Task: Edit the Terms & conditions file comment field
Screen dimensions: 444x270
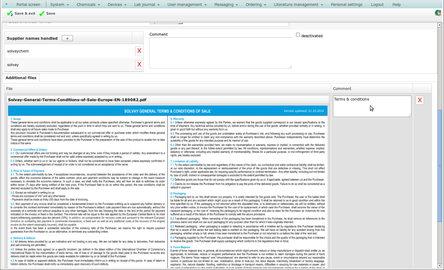Action: pos(372,106)
